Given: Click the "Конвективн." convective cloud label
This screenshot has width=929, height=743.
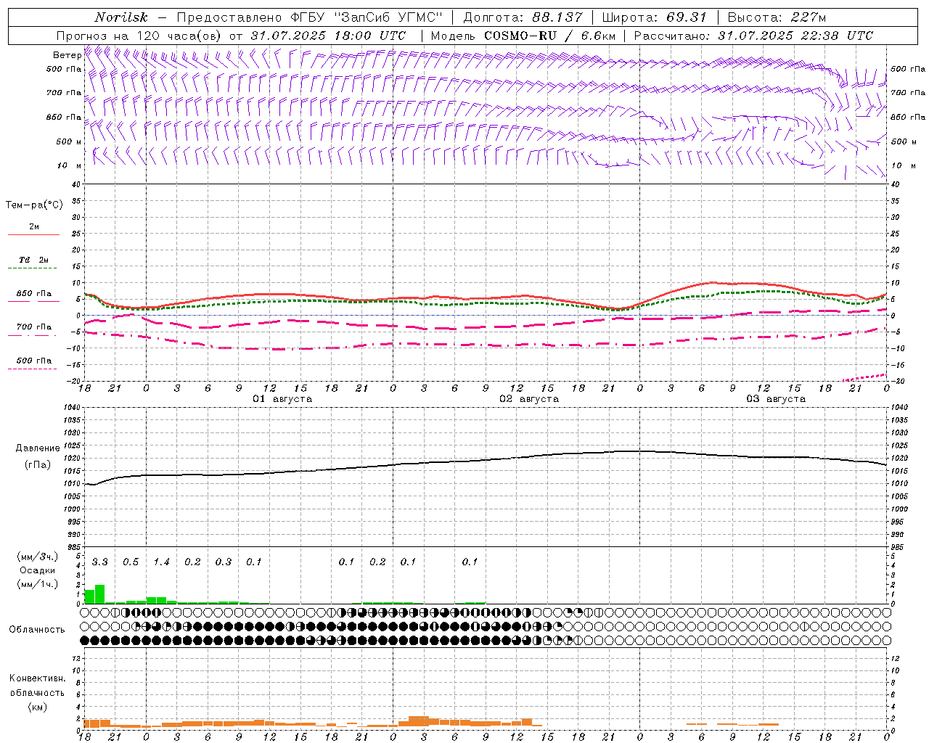Looking at the screenshot, I should (x=37, y=678).
